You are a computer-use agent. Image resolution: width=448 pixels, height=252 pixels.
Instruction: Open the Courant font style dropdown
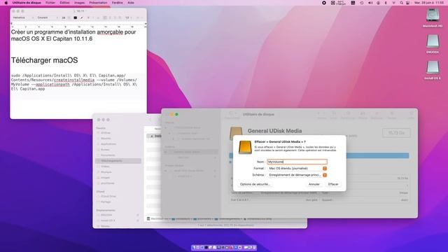click(x=48, y=17)
